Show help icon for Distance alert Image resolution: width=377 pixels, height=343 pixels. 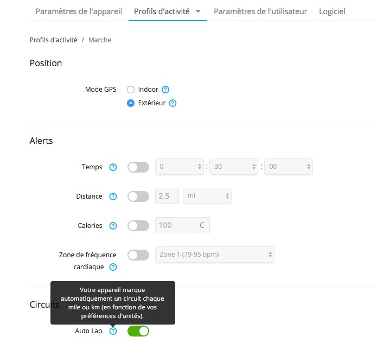click(113, 196)
